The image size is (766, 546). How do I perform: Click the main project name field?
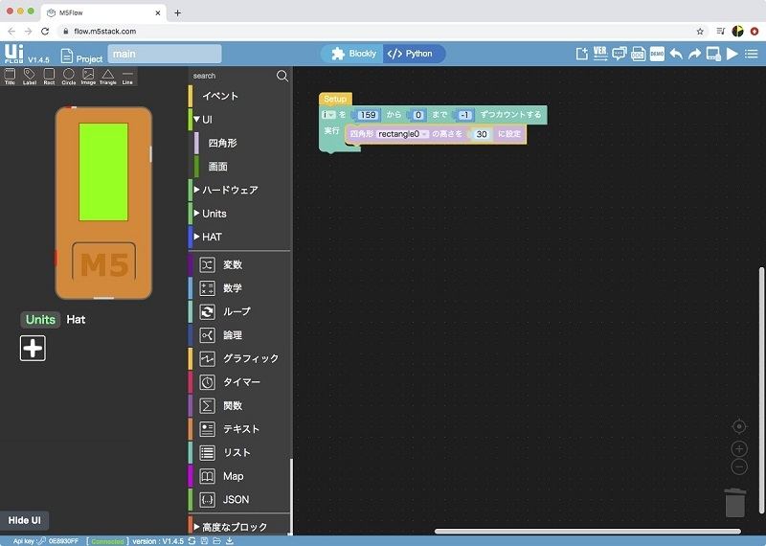tap(164, 55)
